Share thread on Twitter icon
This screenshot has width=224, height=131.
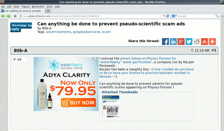click(189, 42)
